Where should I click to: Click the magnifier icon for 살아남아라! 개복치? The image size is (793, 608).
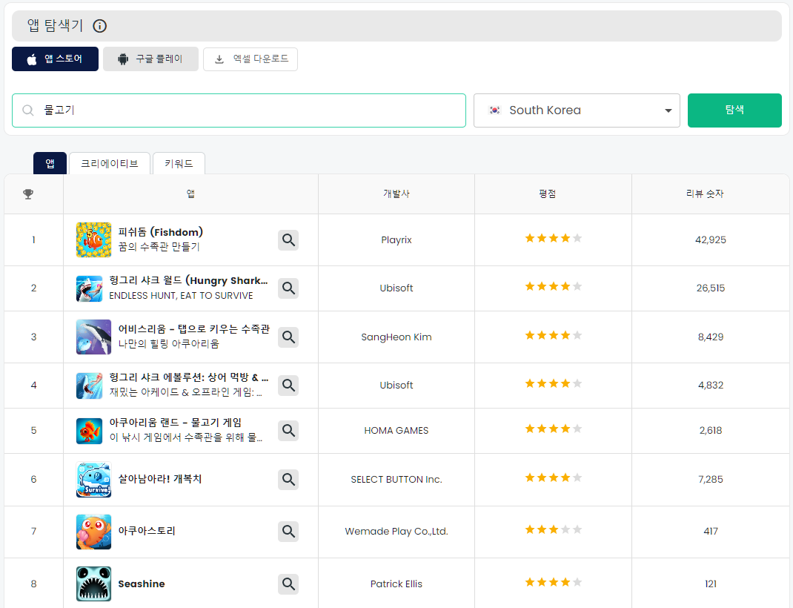click(288, 480)
